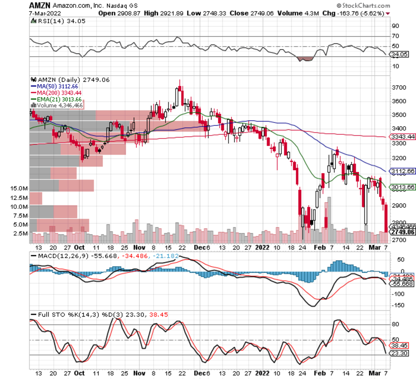416x379 pixels.
Task: Click the AMZN candlestick legend icon
Action: (34, 80)
